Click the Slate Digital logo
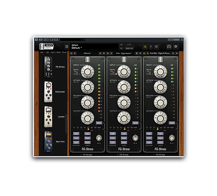 pos(47,47)
